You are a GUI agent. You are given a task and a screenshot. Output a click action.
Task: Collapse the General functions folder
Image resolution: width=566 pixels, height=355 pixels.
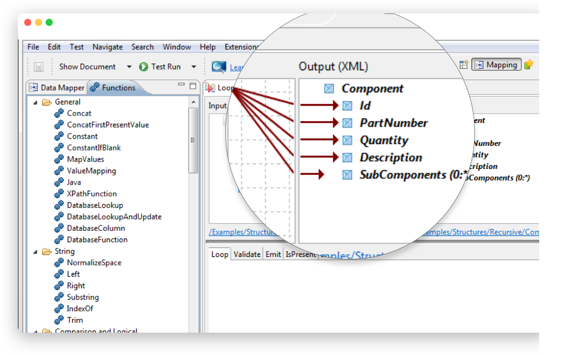tap(36, 102)
